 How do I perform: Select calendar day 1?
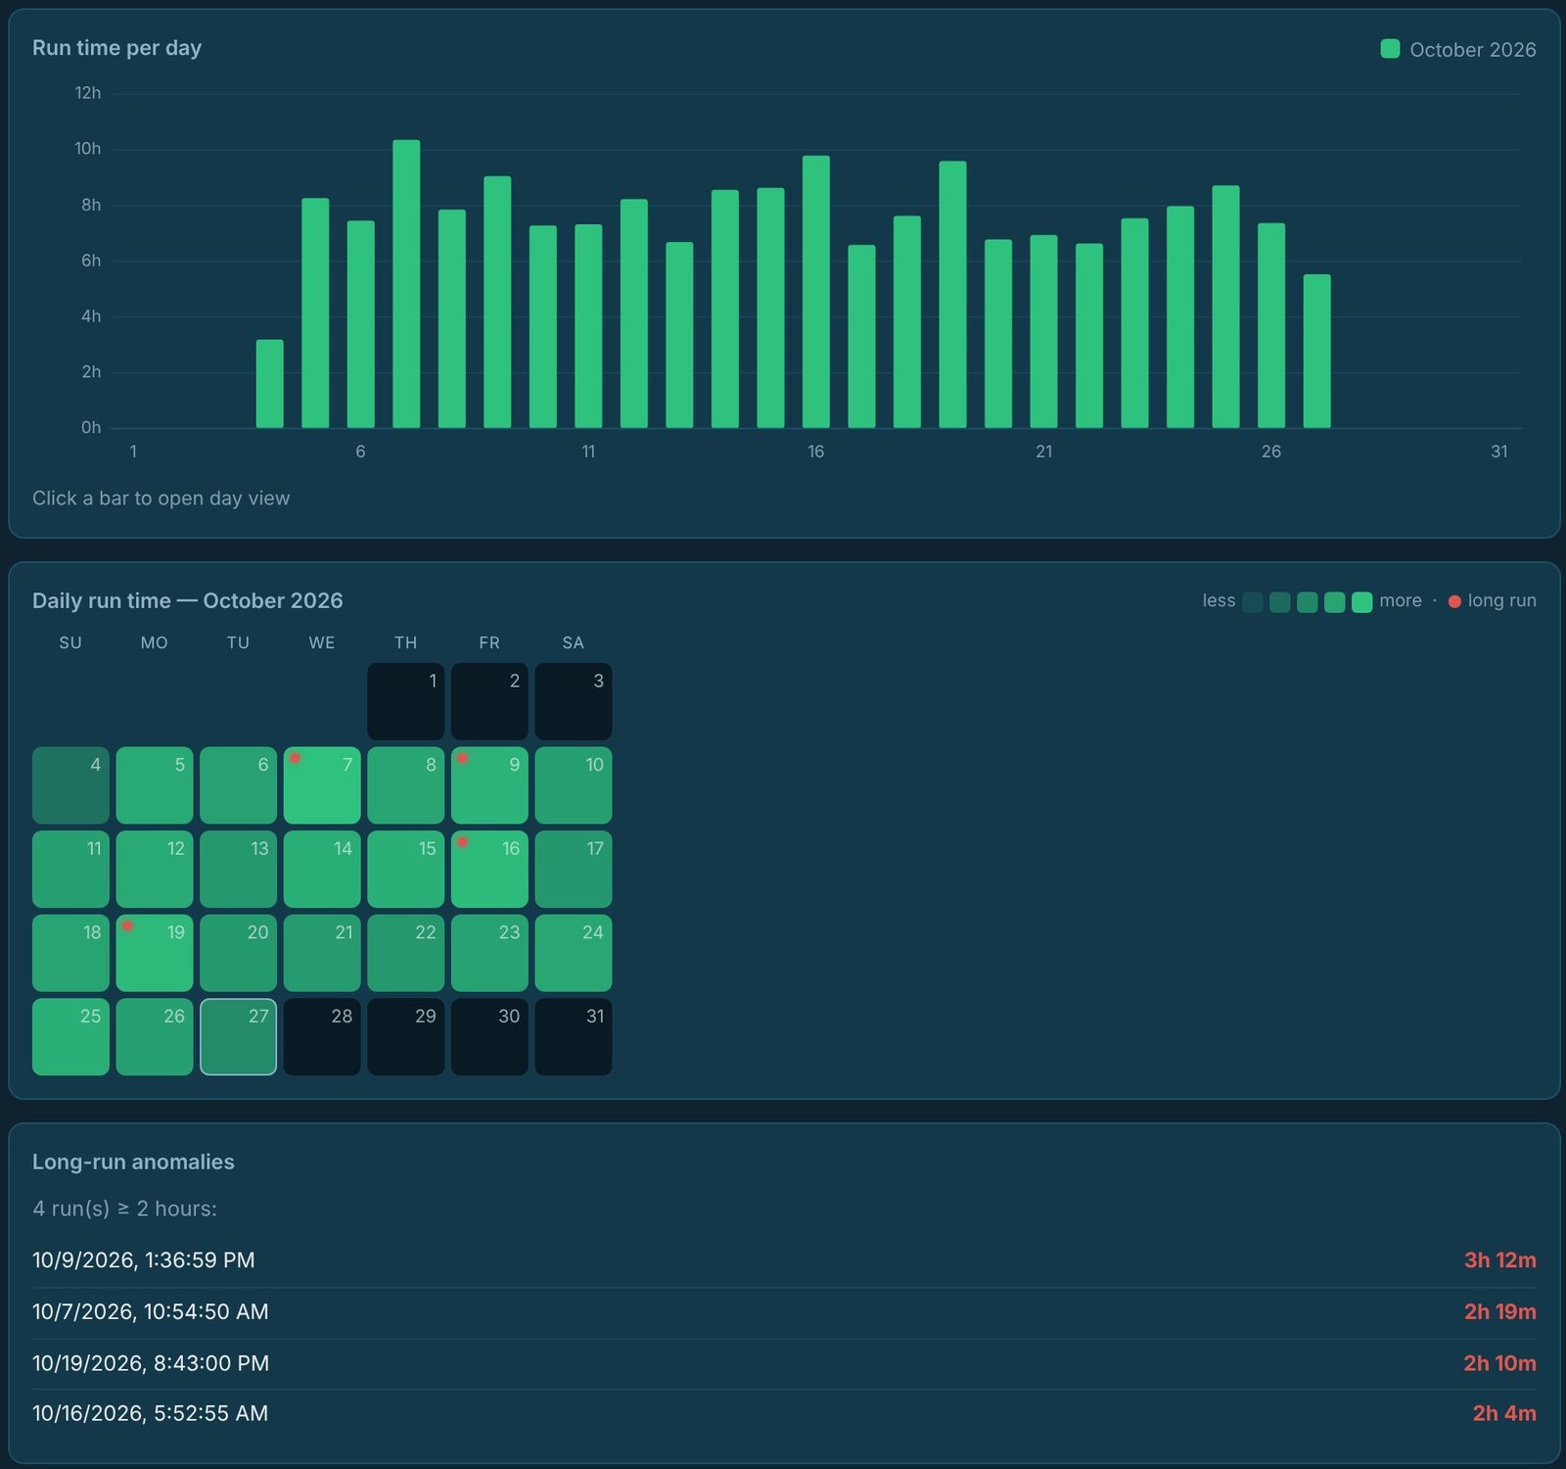(406, 701)
